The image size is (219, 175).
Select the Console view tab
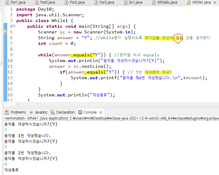[90, 112]
